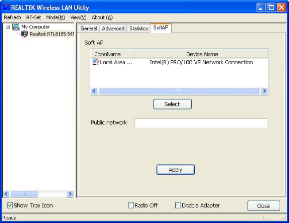Click the Realtek app icon in title bar
Image resolution: width=289 pixels, height=223 pixels.
(x=6, y=7)
